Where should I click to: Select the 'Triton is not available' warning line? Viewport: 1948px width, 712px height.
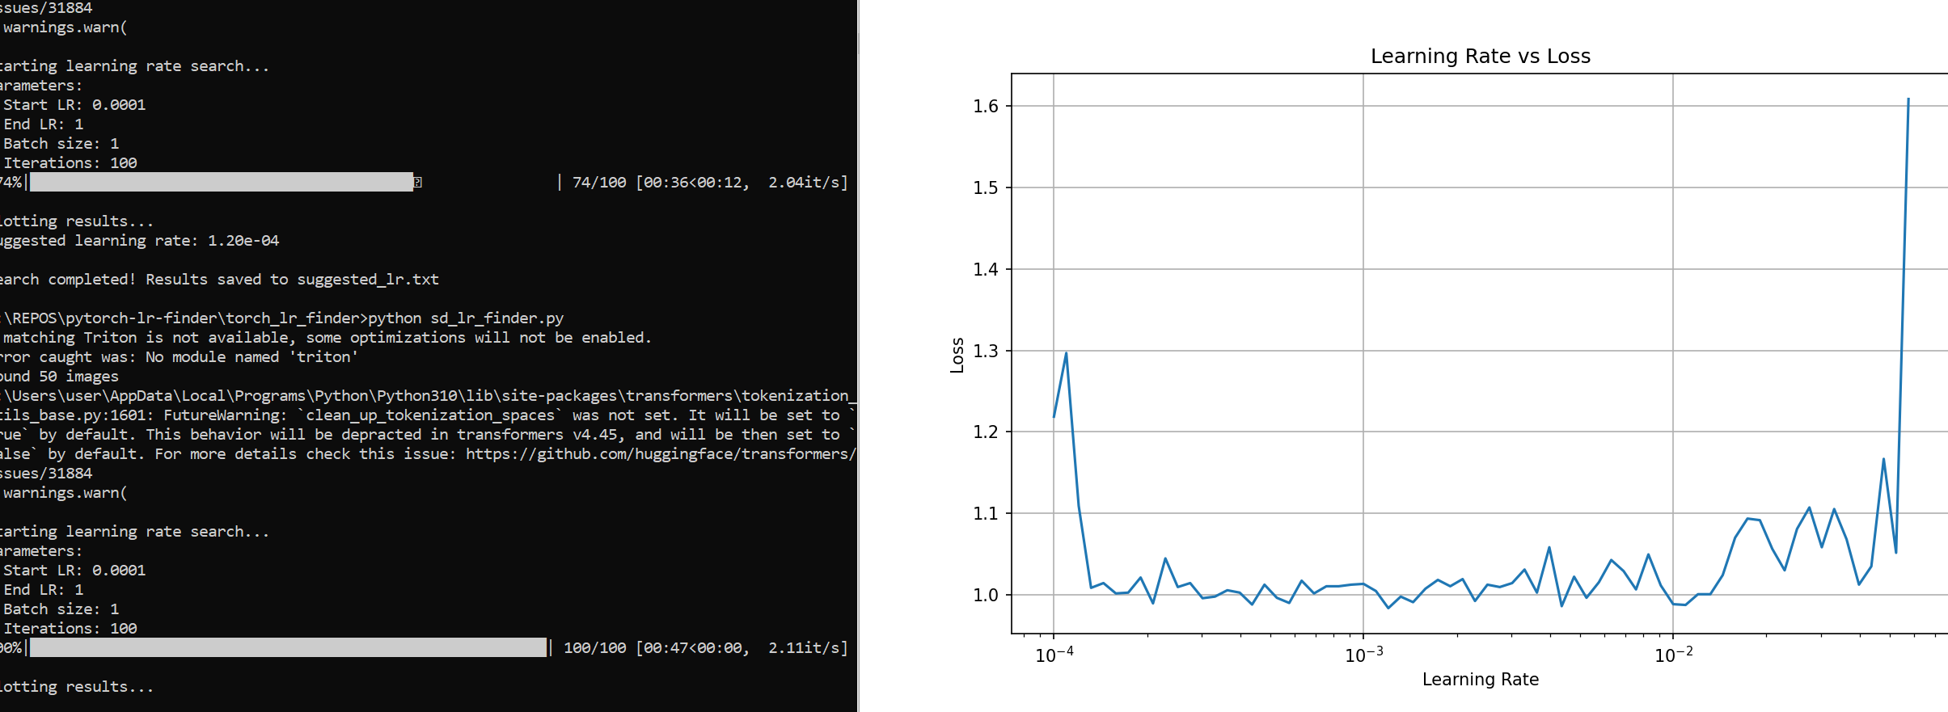325,338
